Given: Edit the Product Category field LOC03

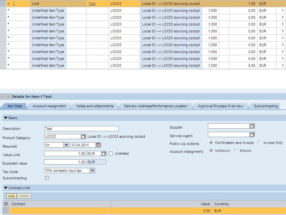Looking at the screenshot, I should [x=62, y=136].
